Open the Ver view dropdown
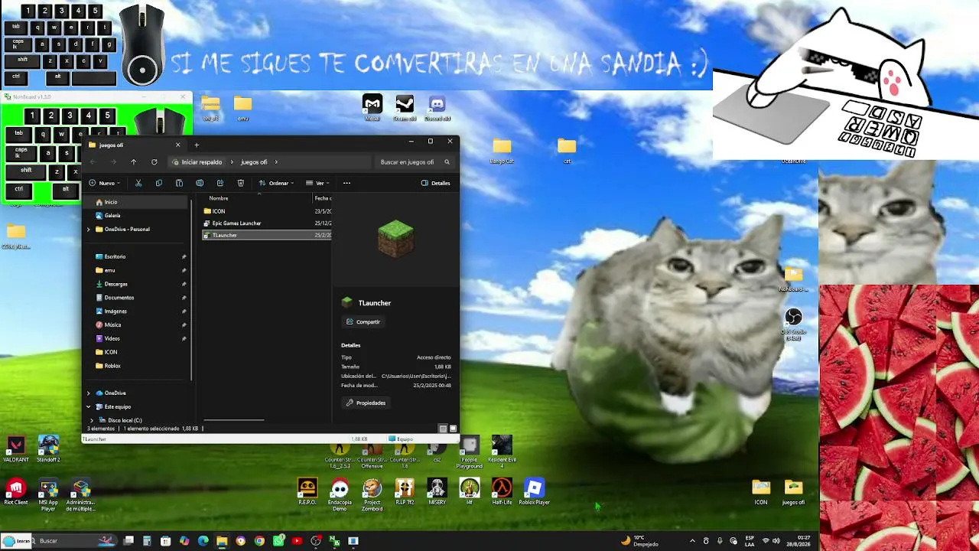 tap(317, 183)
